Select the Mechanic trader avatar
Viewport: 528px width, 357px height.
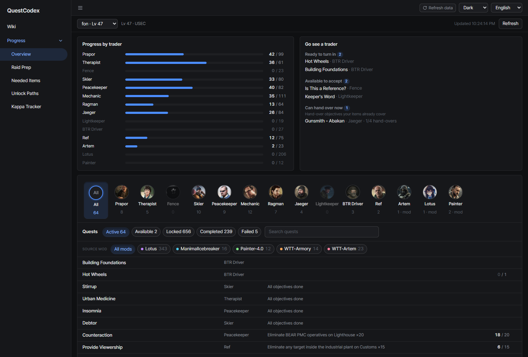click(250, 192)
